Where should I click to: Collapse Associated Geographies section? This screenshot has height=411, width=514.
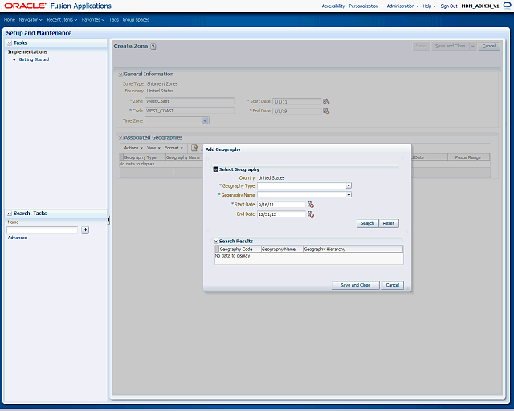pyautogui.click(x=120, y=137)
